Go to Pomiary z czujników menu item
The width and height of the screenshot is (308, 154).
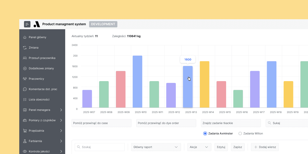(42, 120)
